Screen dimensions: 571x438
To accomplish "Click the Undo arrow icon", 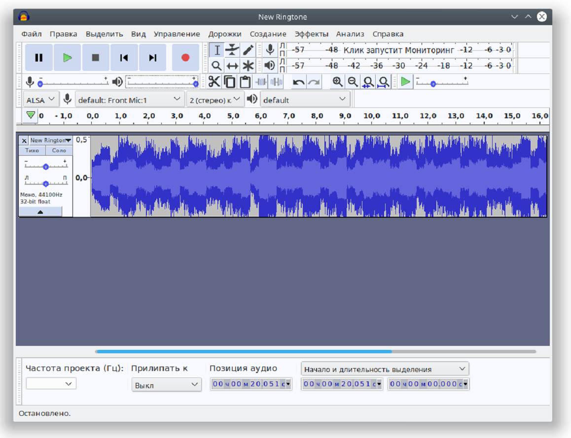I will click(298, 82).
